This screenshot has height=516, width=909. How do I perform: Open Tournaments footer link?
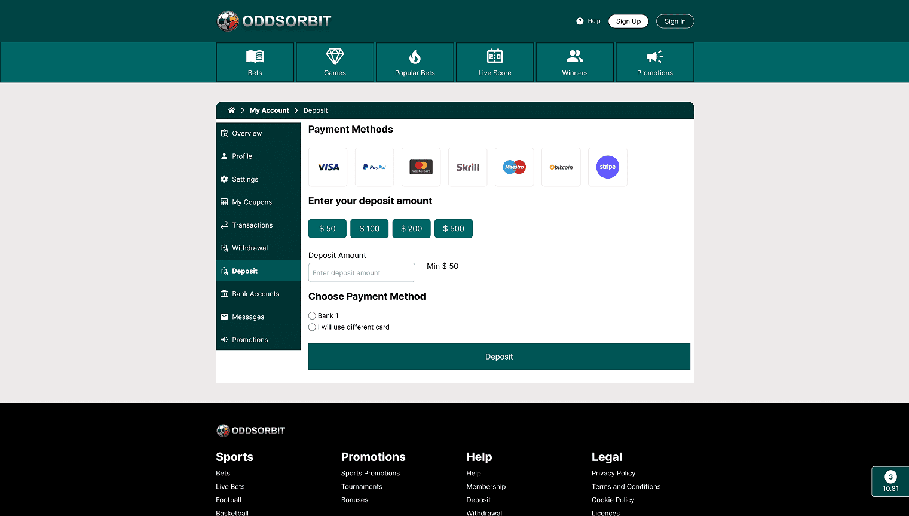point(362,487)
